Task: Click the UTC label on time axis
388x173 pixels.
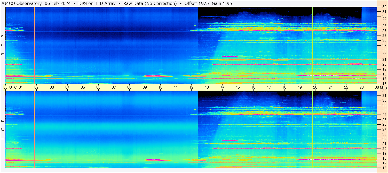Action: [x=13, y=87]
